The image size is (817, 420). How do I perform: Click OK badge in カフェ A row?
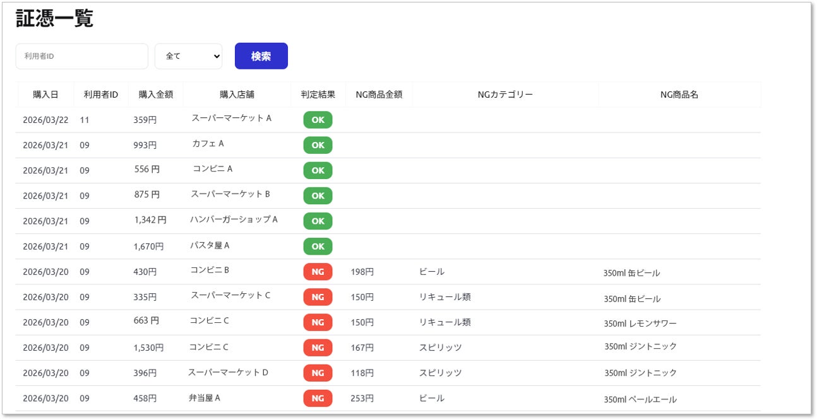pyautogui.click(x=318, y=145)
